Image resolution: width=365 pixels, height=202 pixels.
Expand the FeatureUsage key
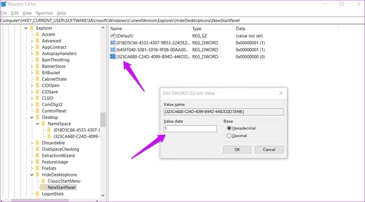pyautogui.click(x=32, y=162)
